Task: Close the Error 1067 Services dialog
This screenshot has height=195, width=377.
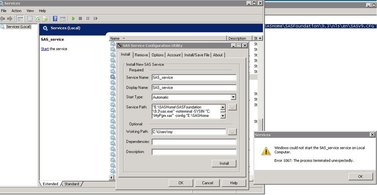Action: coord(372,135)
